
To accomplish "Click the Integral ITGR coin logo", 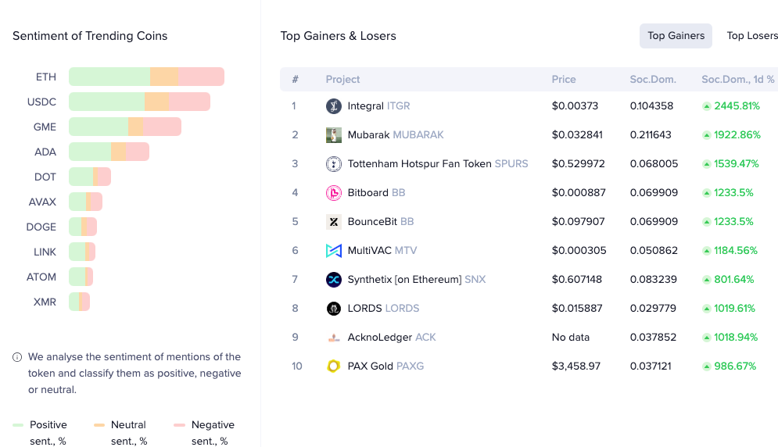I will point(333,105).
